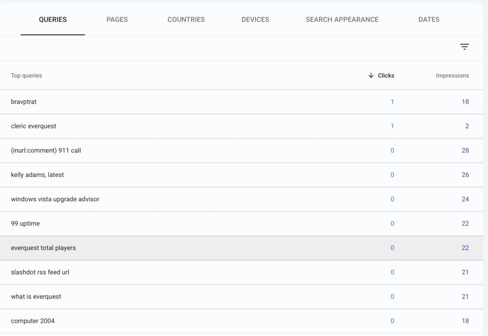
Task: Switch to the Dates tab
Action: pyautogui.click(x=428, y=20)
